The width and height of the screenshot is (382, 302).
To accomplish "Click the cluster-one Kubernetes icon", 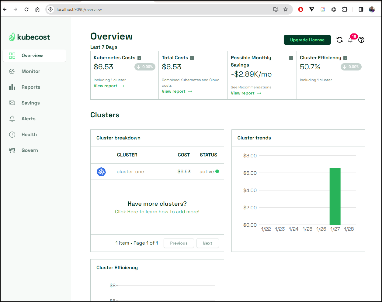I will [101, 172].
